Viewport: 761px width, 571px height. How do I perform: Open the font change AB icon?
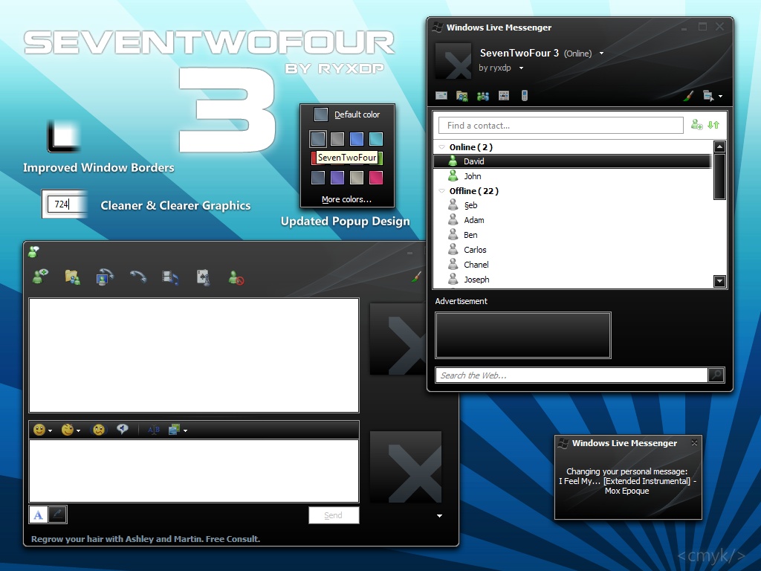153,430
